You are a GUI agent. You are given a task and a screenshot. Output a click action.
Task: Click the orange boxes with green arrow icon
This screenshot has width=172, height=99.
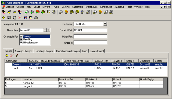38,12
